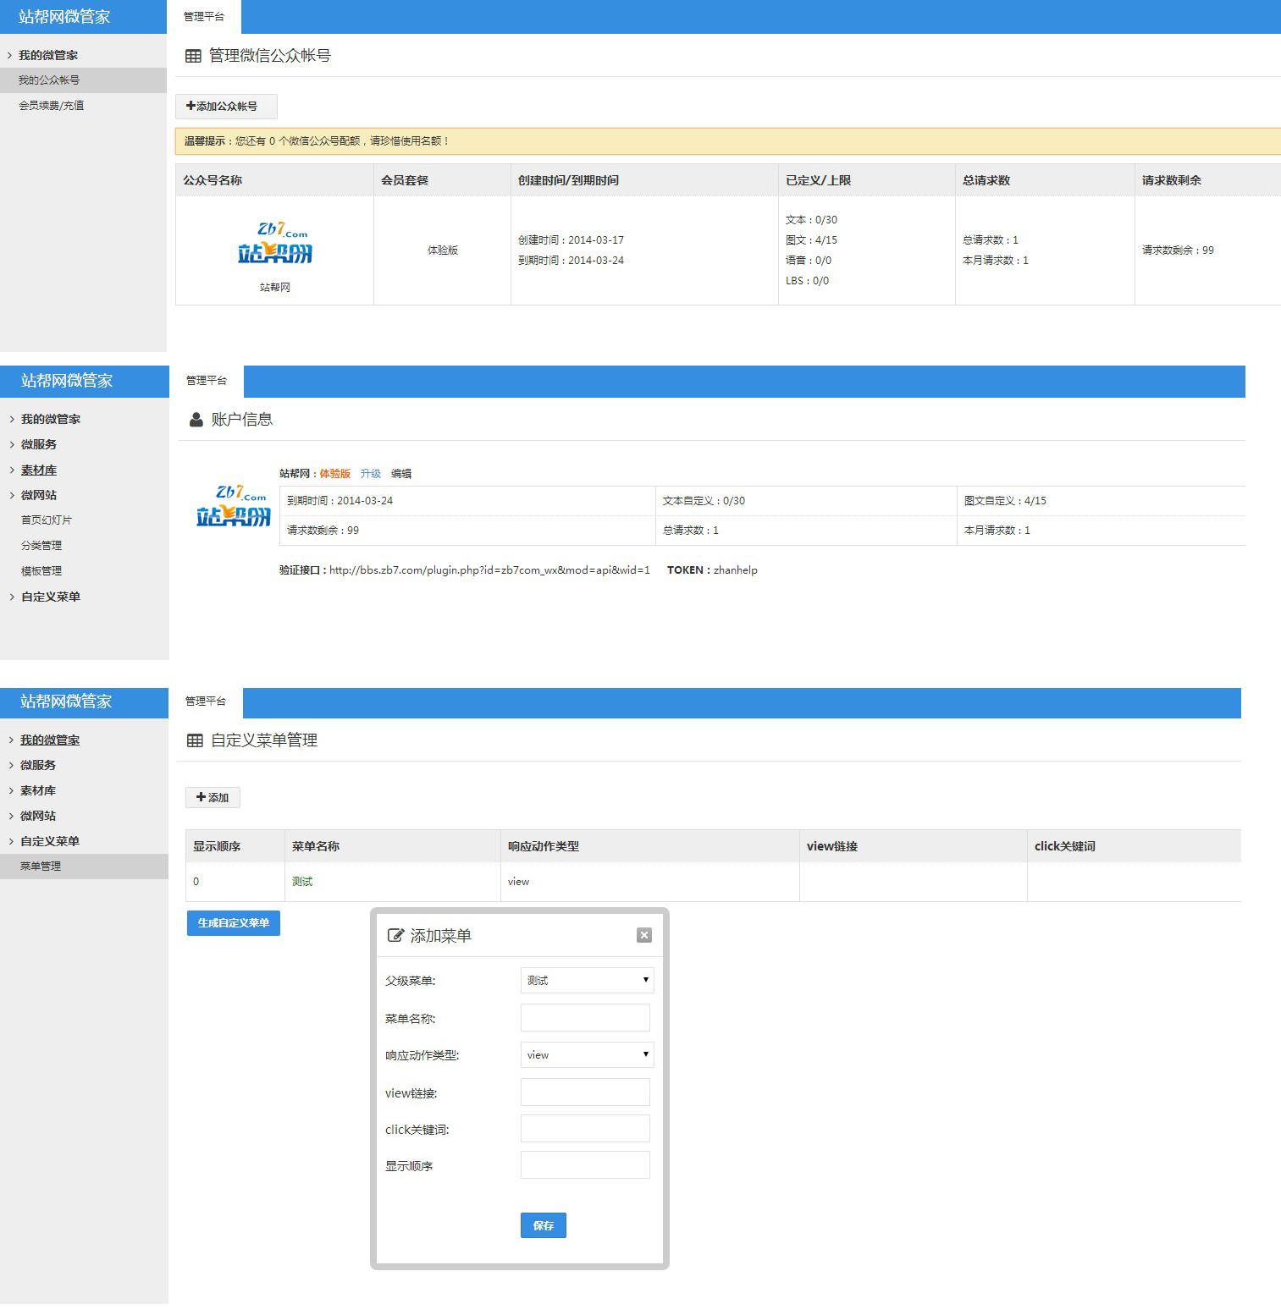Click 管理平台 tab in the middle panel

click(x=207, y=381)
